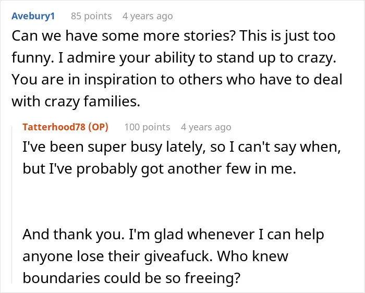Open Tatterhood78 (OP) user profile link
This screenshot has width=365, height=293.
tap(65, 127)
